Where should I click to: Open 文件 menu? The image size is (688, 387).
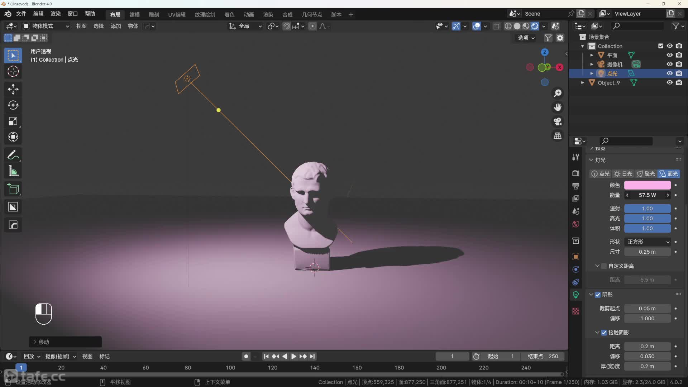coord(21,14)
